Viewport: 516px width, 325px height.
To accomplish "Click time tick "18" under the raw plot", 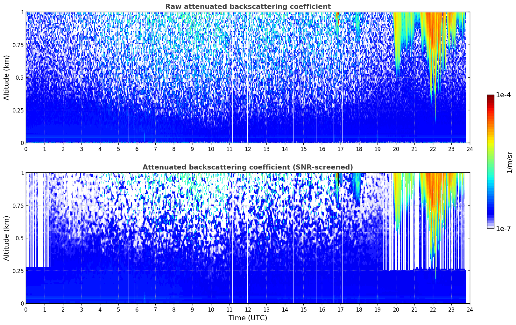I will (x=359, y=149).
